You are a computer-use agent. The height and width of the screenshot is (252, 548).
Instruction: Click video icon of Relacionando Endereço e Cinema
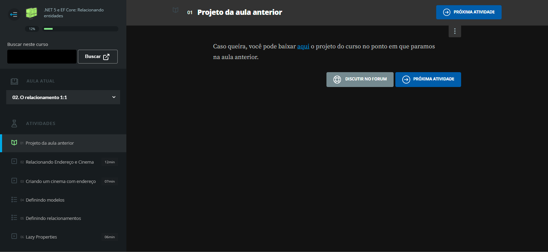pos(14,161)
